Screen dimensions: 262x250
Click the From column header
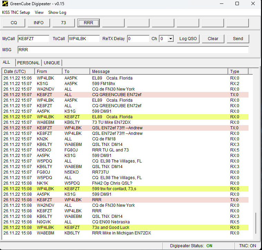48,72
